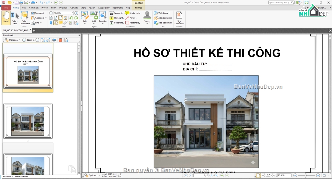Select page 2 thumbnail
Viewport: 332px width, 179px height.
click(x=28, y=121)
